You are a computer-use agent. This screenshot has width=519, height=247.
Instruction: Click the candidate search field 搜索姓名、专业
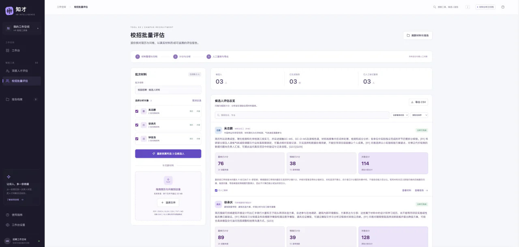302,115
